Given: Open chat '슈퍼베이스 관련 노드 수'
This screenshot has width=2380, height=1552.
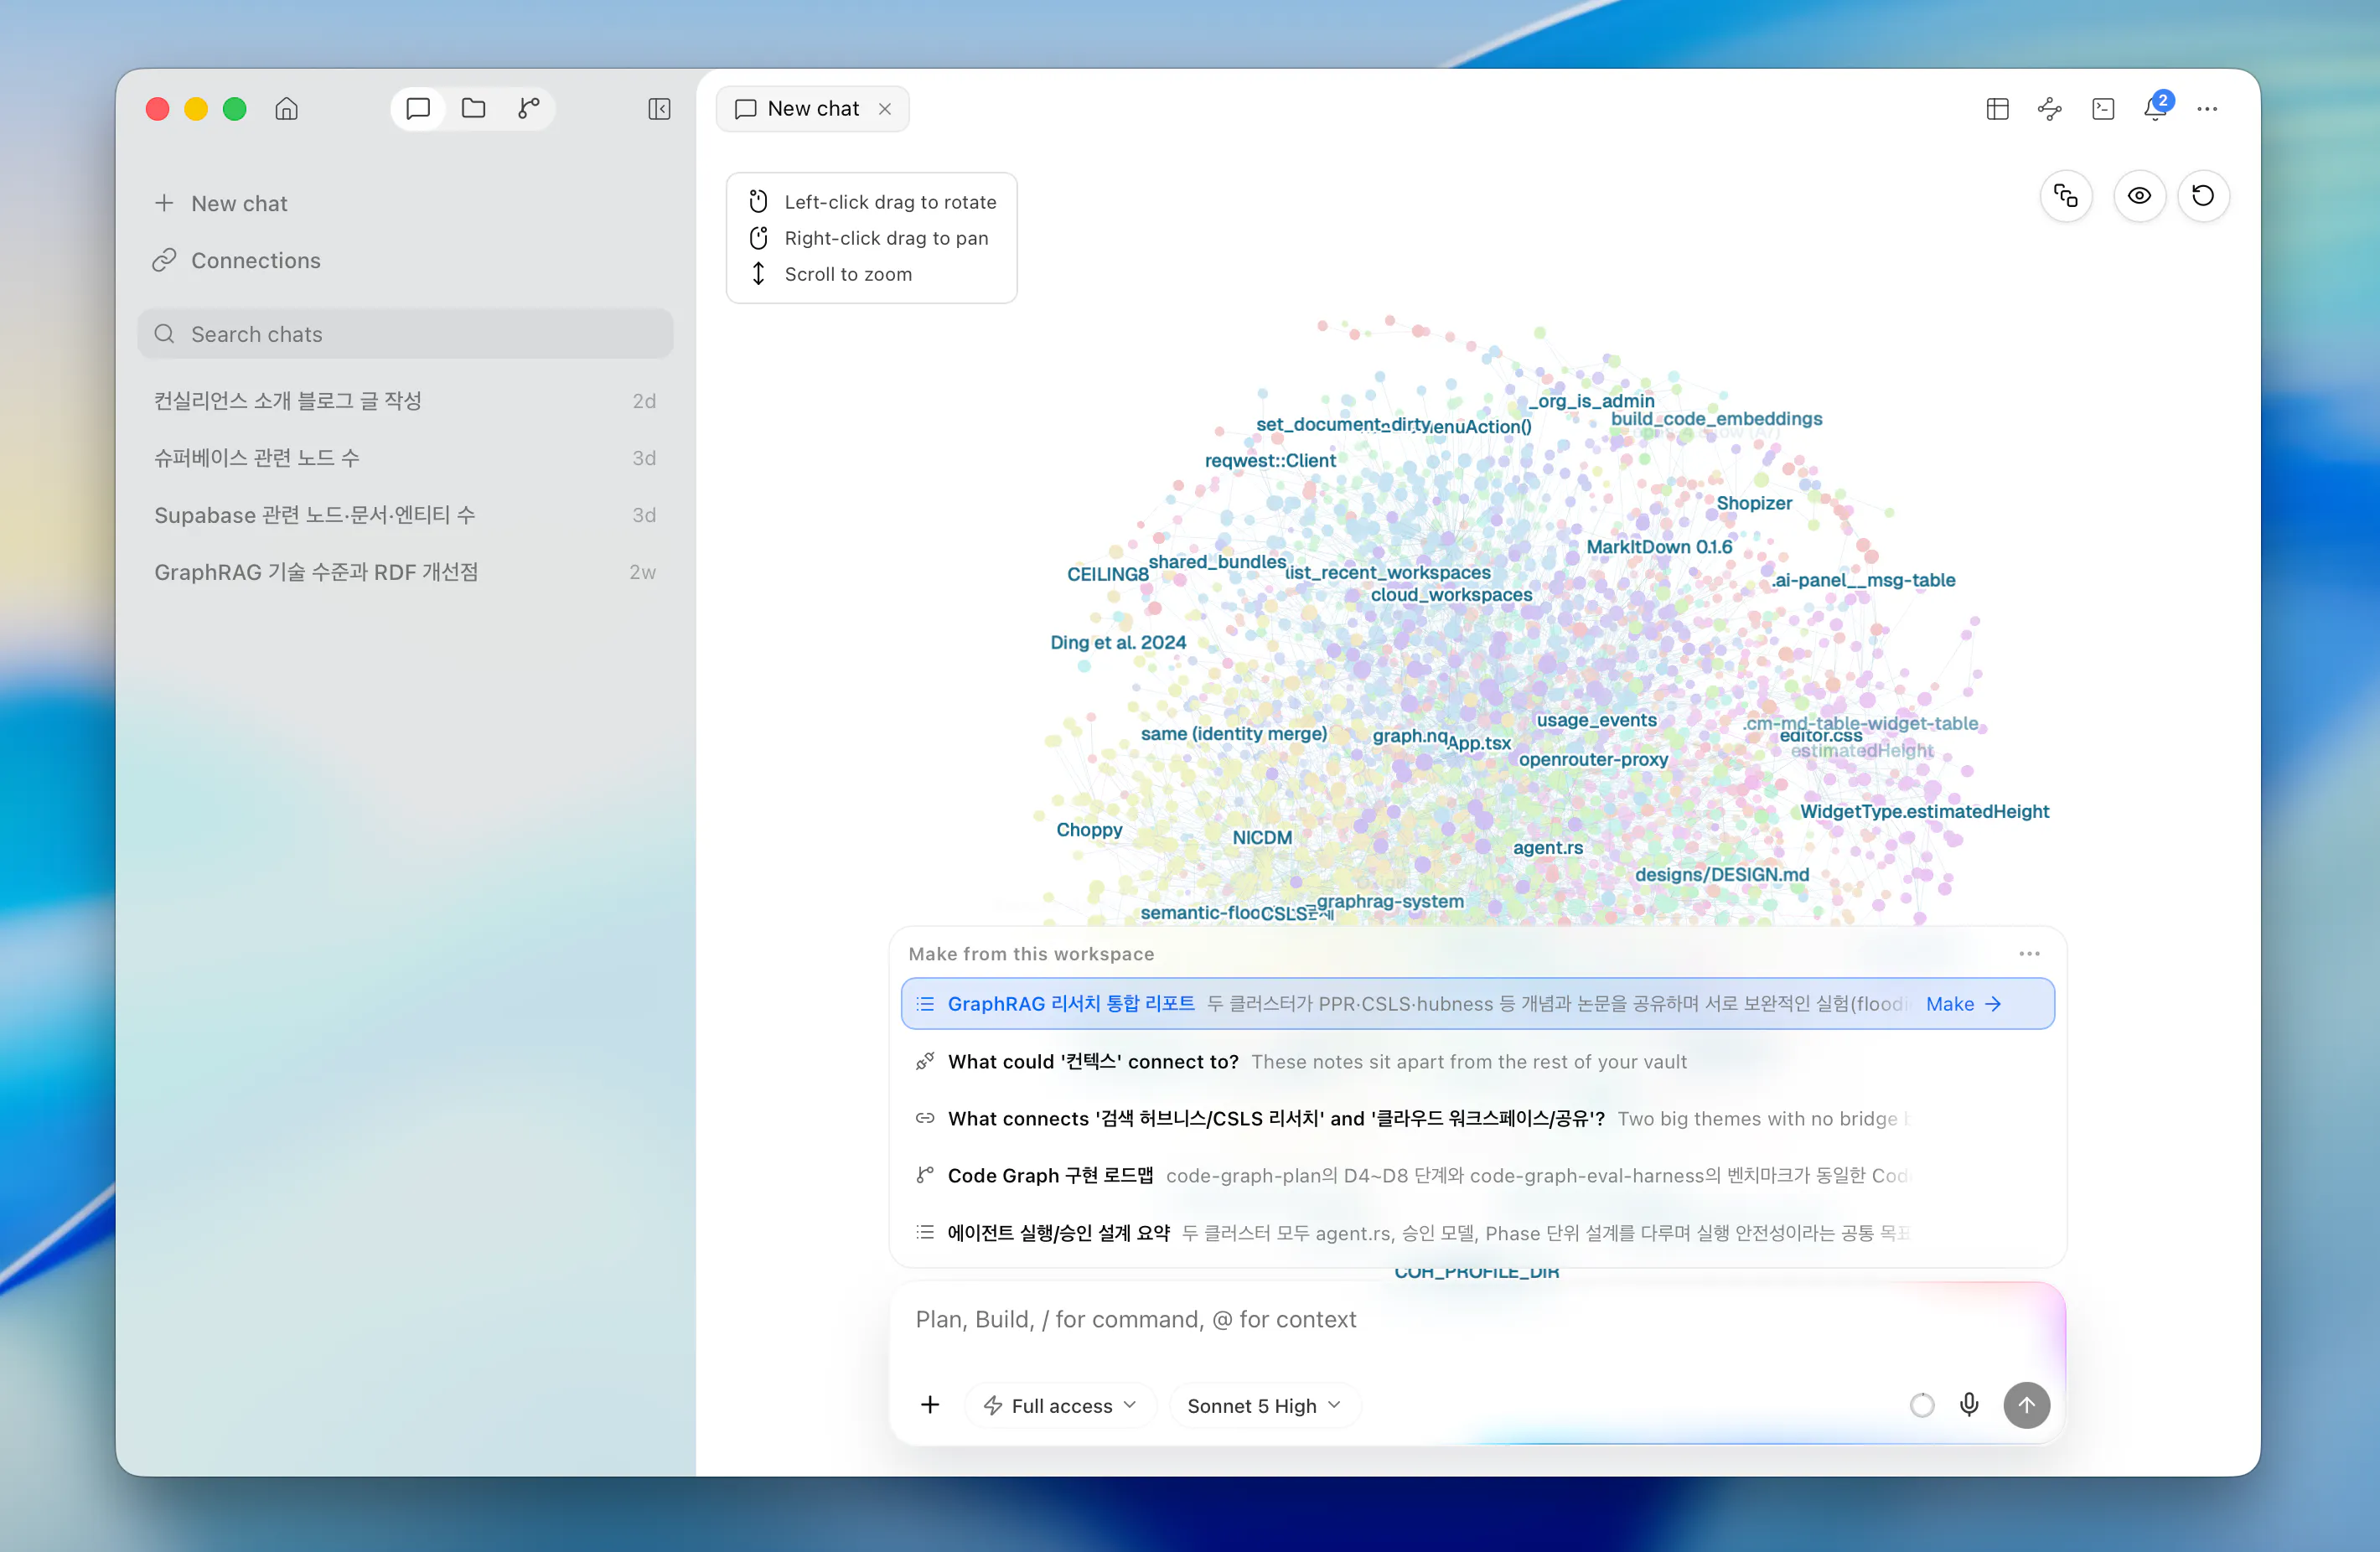Looking at the screenshot, I should tap(405, 457).
